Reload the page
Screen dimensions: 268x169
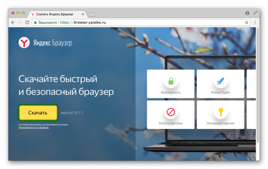click(x=27, y=22)
